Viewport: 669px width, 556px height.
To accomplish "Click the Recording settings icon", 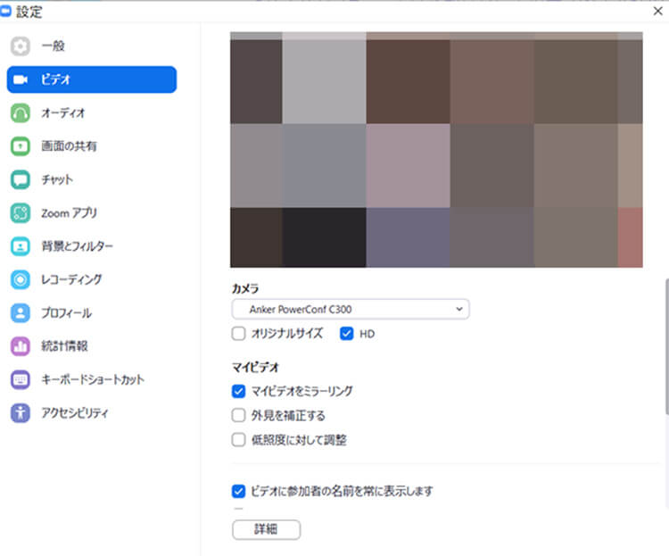I will click(21, 279).
